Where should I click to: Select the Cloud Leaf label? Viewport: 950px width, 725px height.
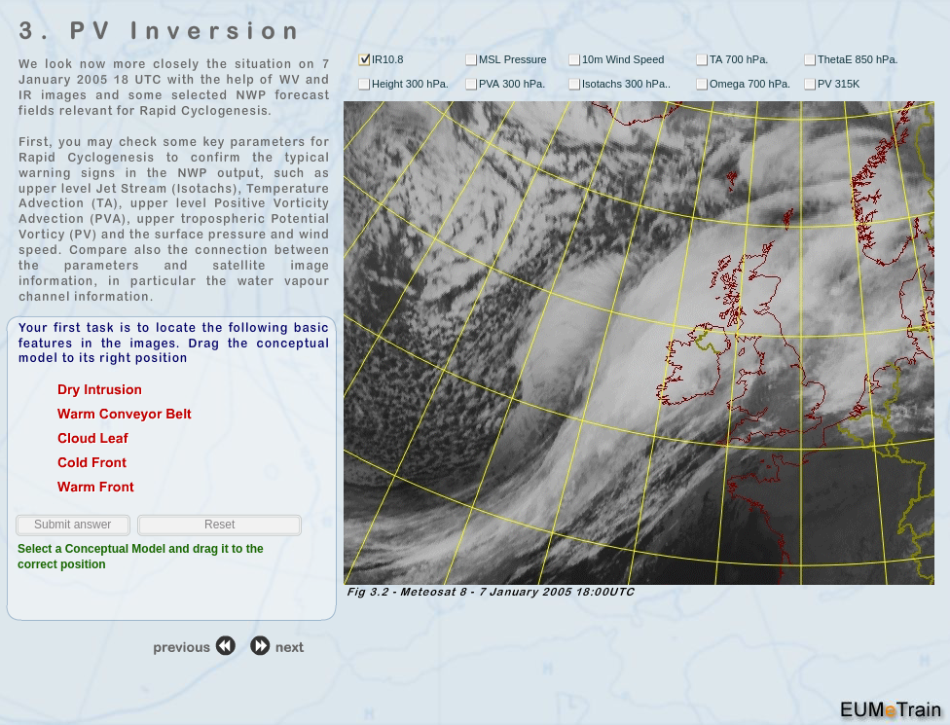click(92, 439)
